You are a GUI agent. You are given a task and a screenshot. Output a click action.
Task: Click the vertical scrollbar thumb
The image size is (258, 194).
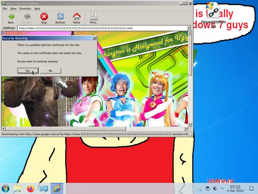point(190,55)
